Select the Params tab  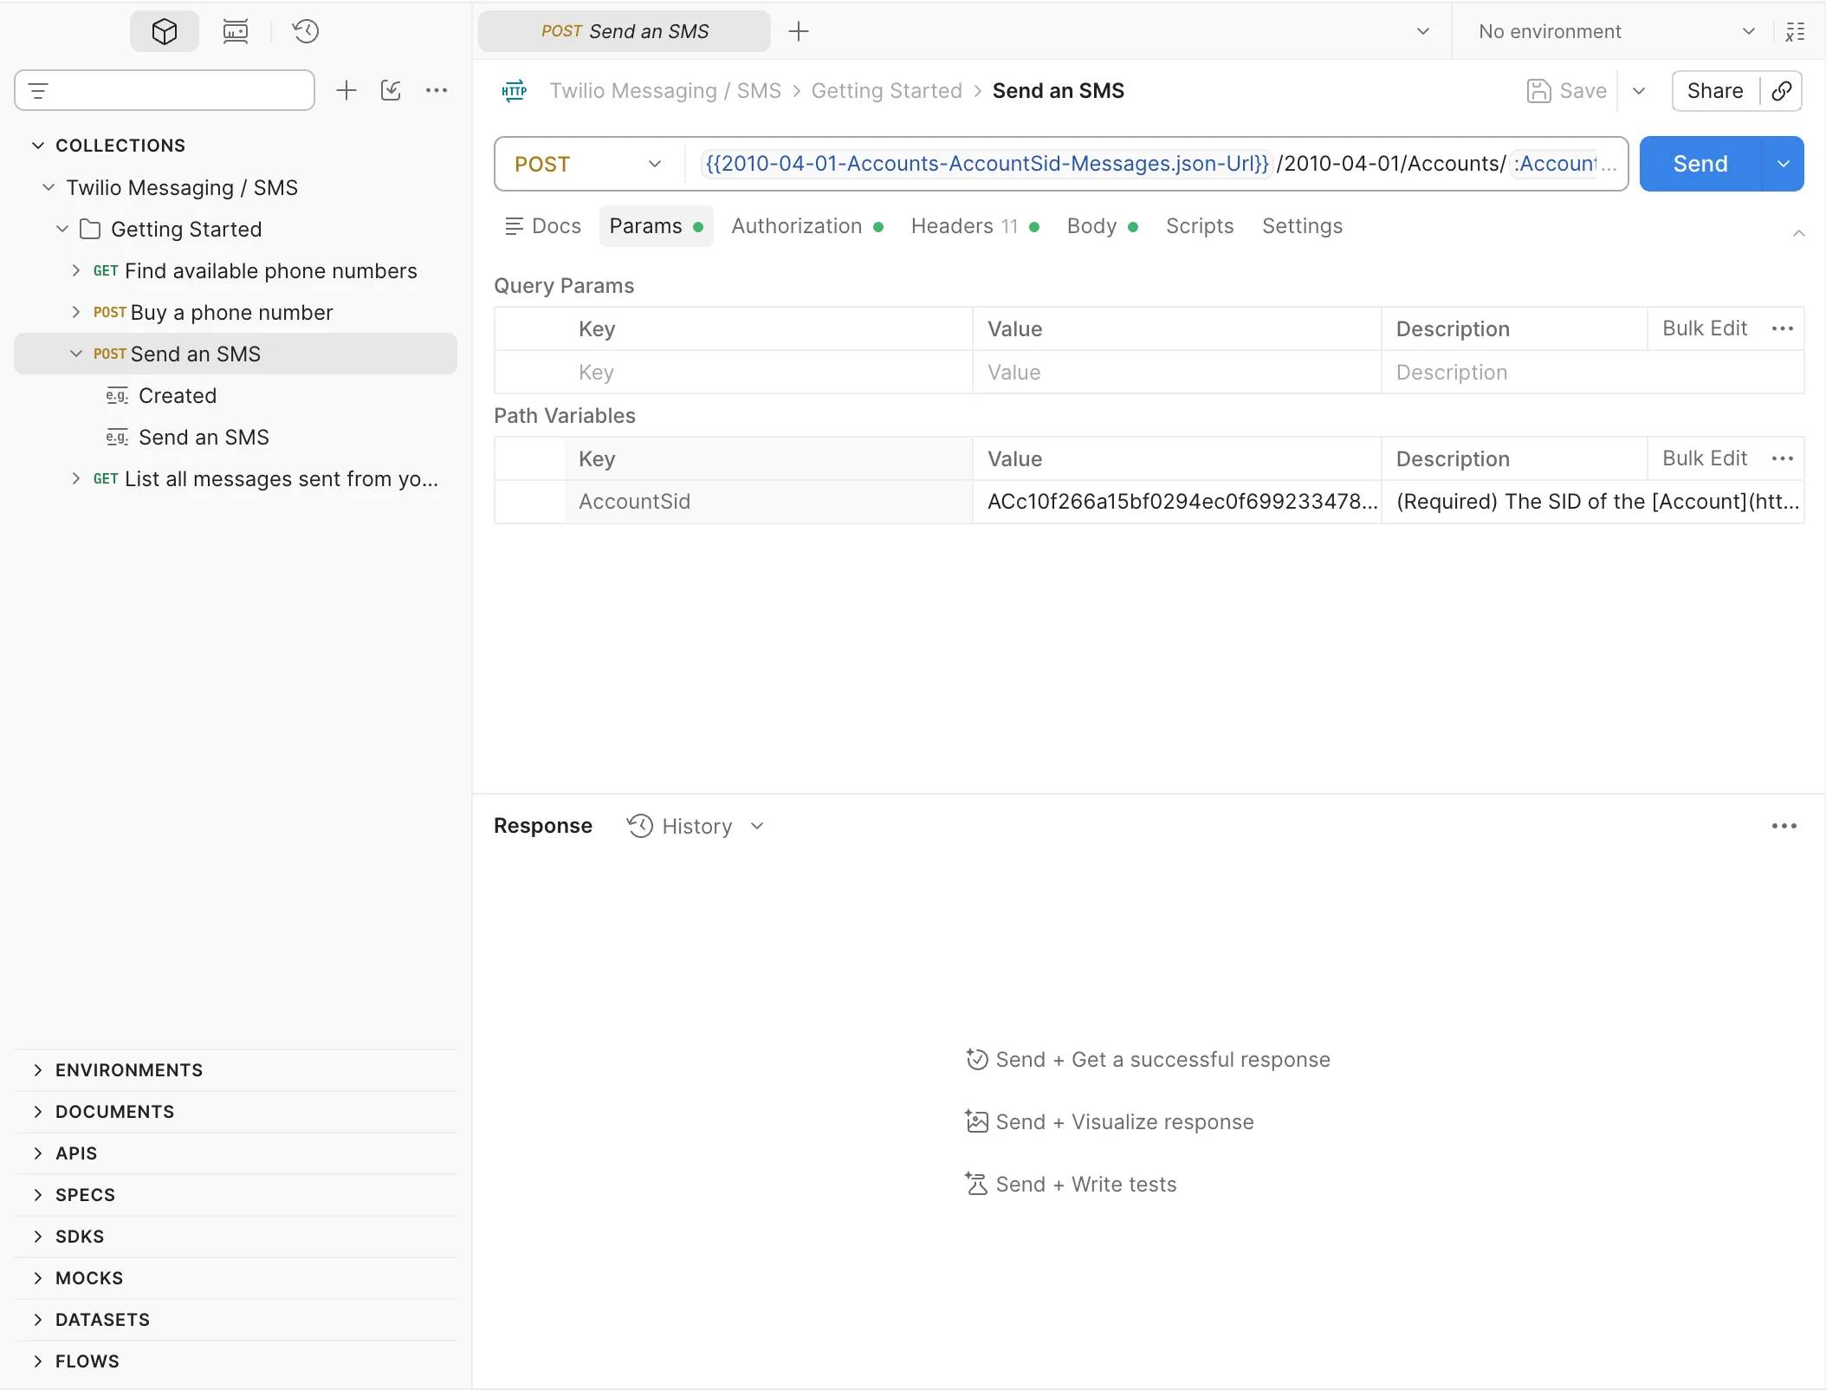(x=656, y=226)
